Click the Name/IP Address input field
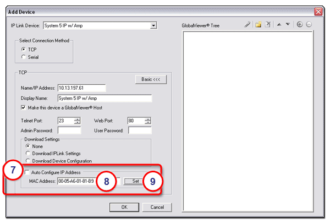Viewport: 330px width, 223px height. coord(81,88)
